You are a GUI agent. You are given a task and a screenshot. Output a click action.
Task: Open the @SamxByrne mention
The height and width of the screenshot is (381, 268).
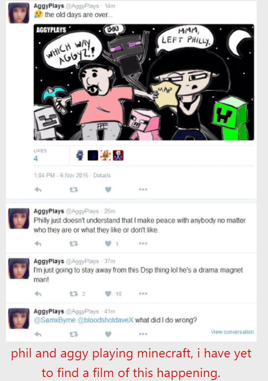[x=55, y=320]
